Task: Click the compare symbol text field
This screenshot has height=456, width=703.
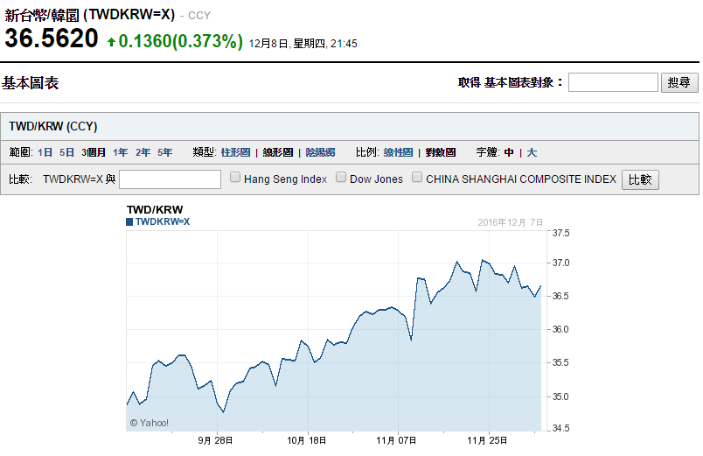Action: 170,179
